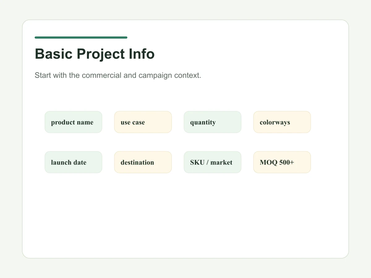The height and width of the screenshot is (278, 371).
Task: Click the Basic Project Info heading
Action: tap(95, 54)
